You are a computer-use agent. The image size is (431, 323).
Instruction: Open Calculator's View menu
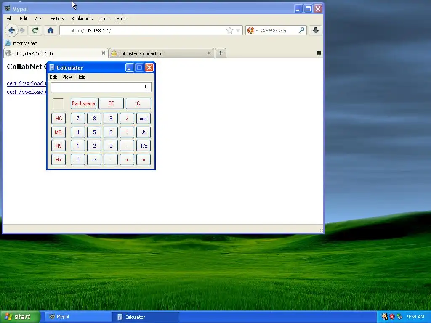pyautogui.click(x=67, y=77)
